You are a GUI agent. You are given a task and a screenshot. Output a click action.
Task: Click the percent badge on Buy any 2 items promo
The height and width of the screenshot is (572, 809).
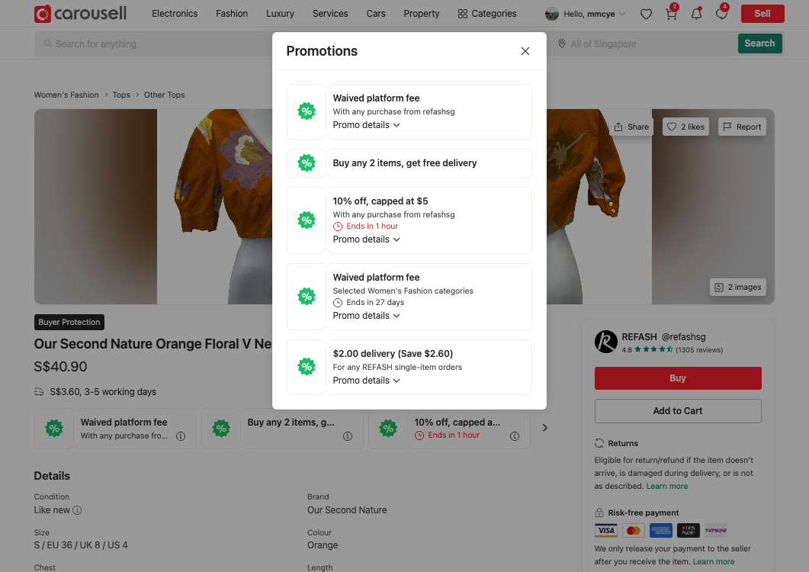point(307,163)
